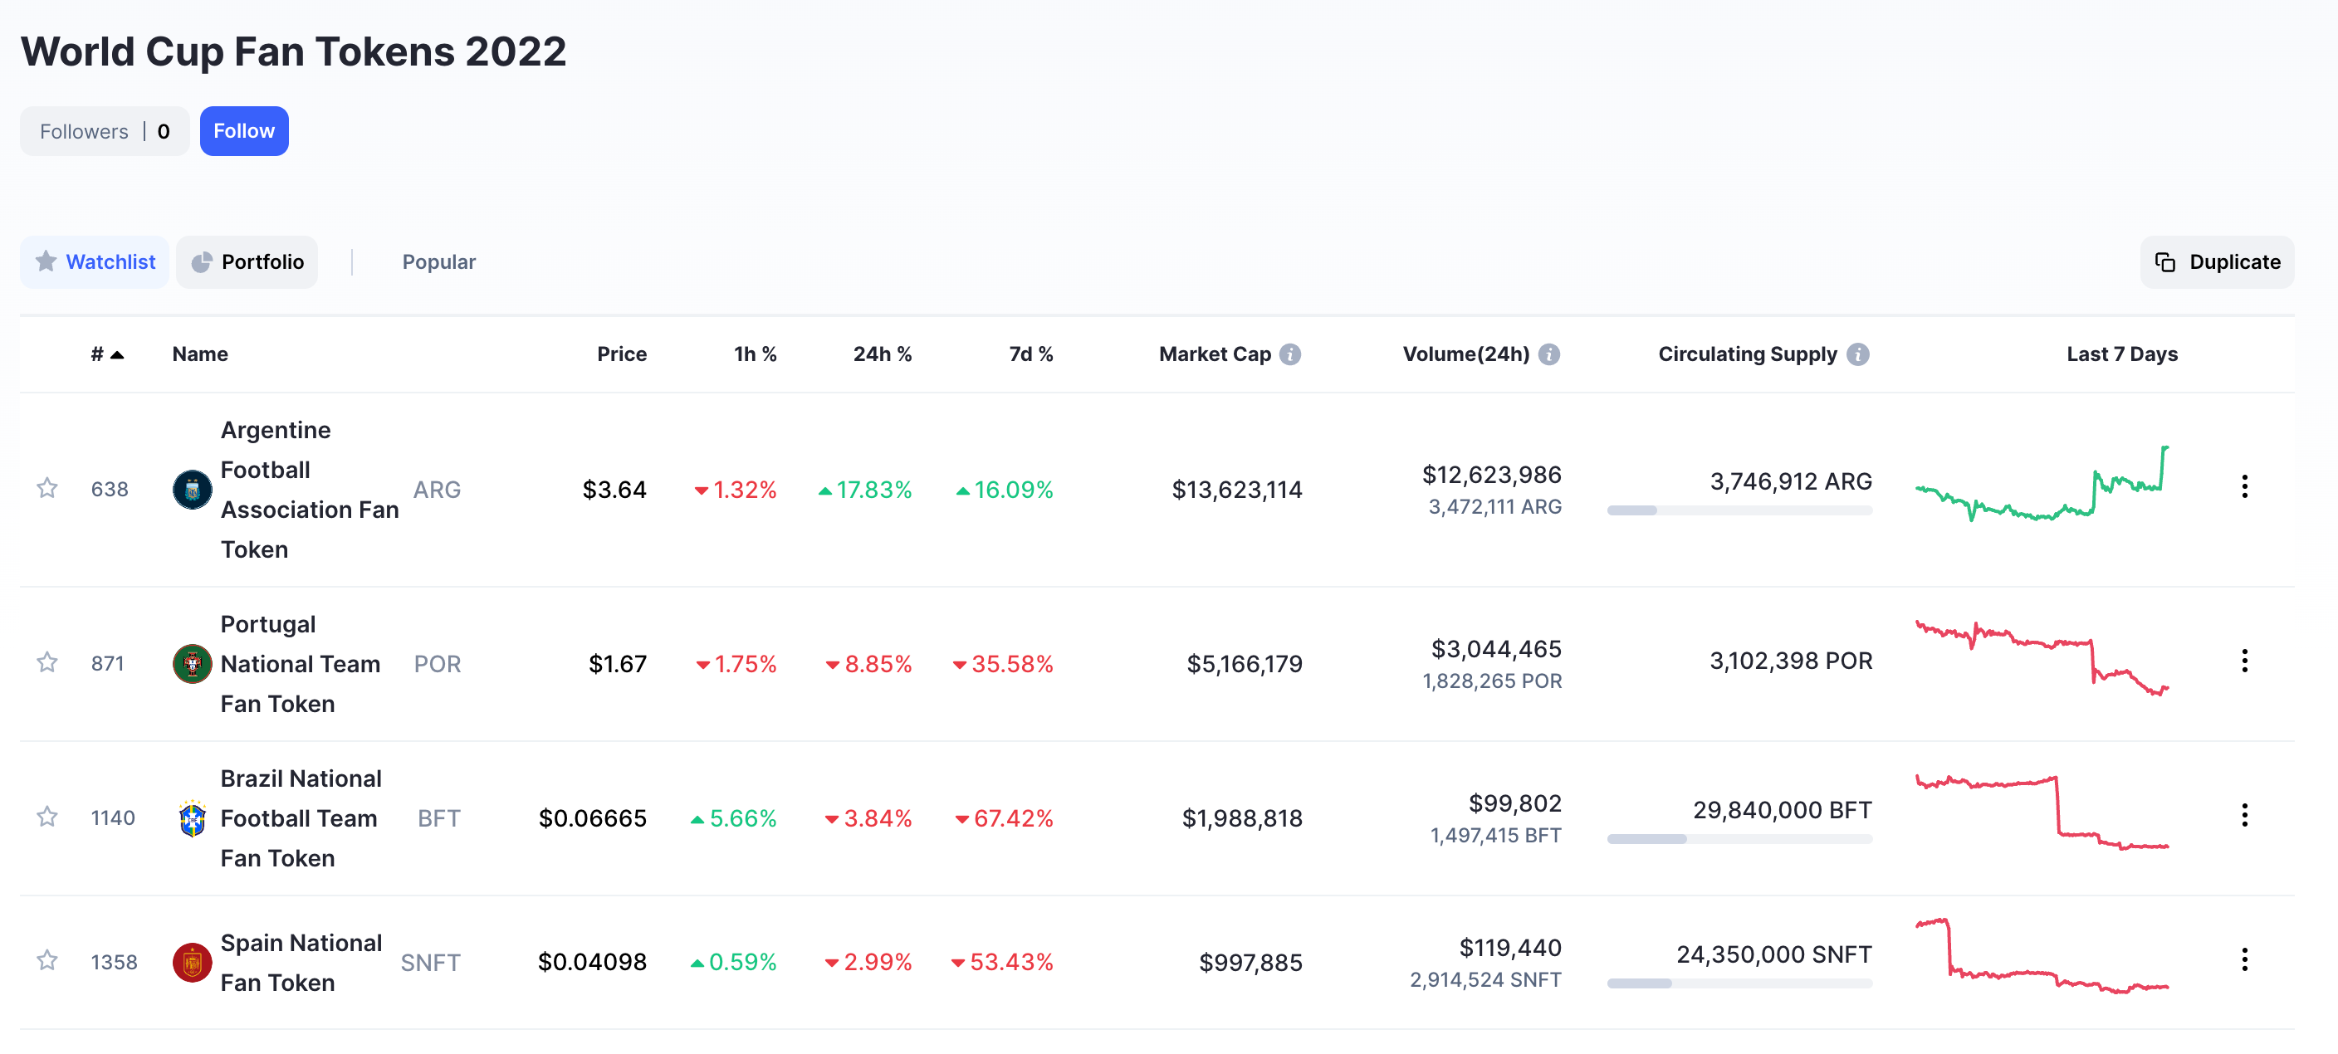This screenshot has height=1054, width=2338.
Task: Click the $0.06665 price value
Action: [593, 818]
